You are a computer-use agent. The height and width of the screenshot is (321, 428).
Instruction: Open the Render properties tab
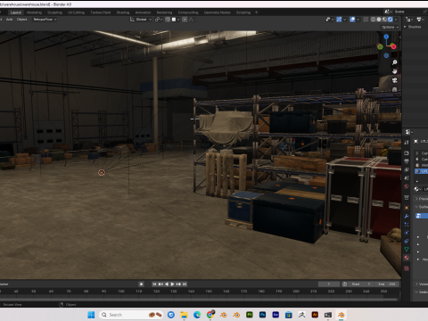coord(407,153)
